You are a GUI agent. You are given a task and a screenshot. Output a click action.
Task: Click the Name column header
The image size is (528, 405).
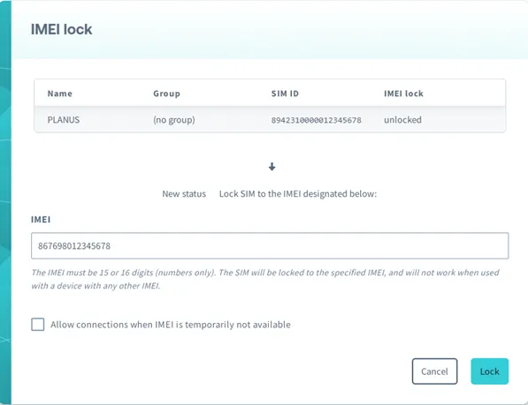pyautogui.click(x=59, y=94)
